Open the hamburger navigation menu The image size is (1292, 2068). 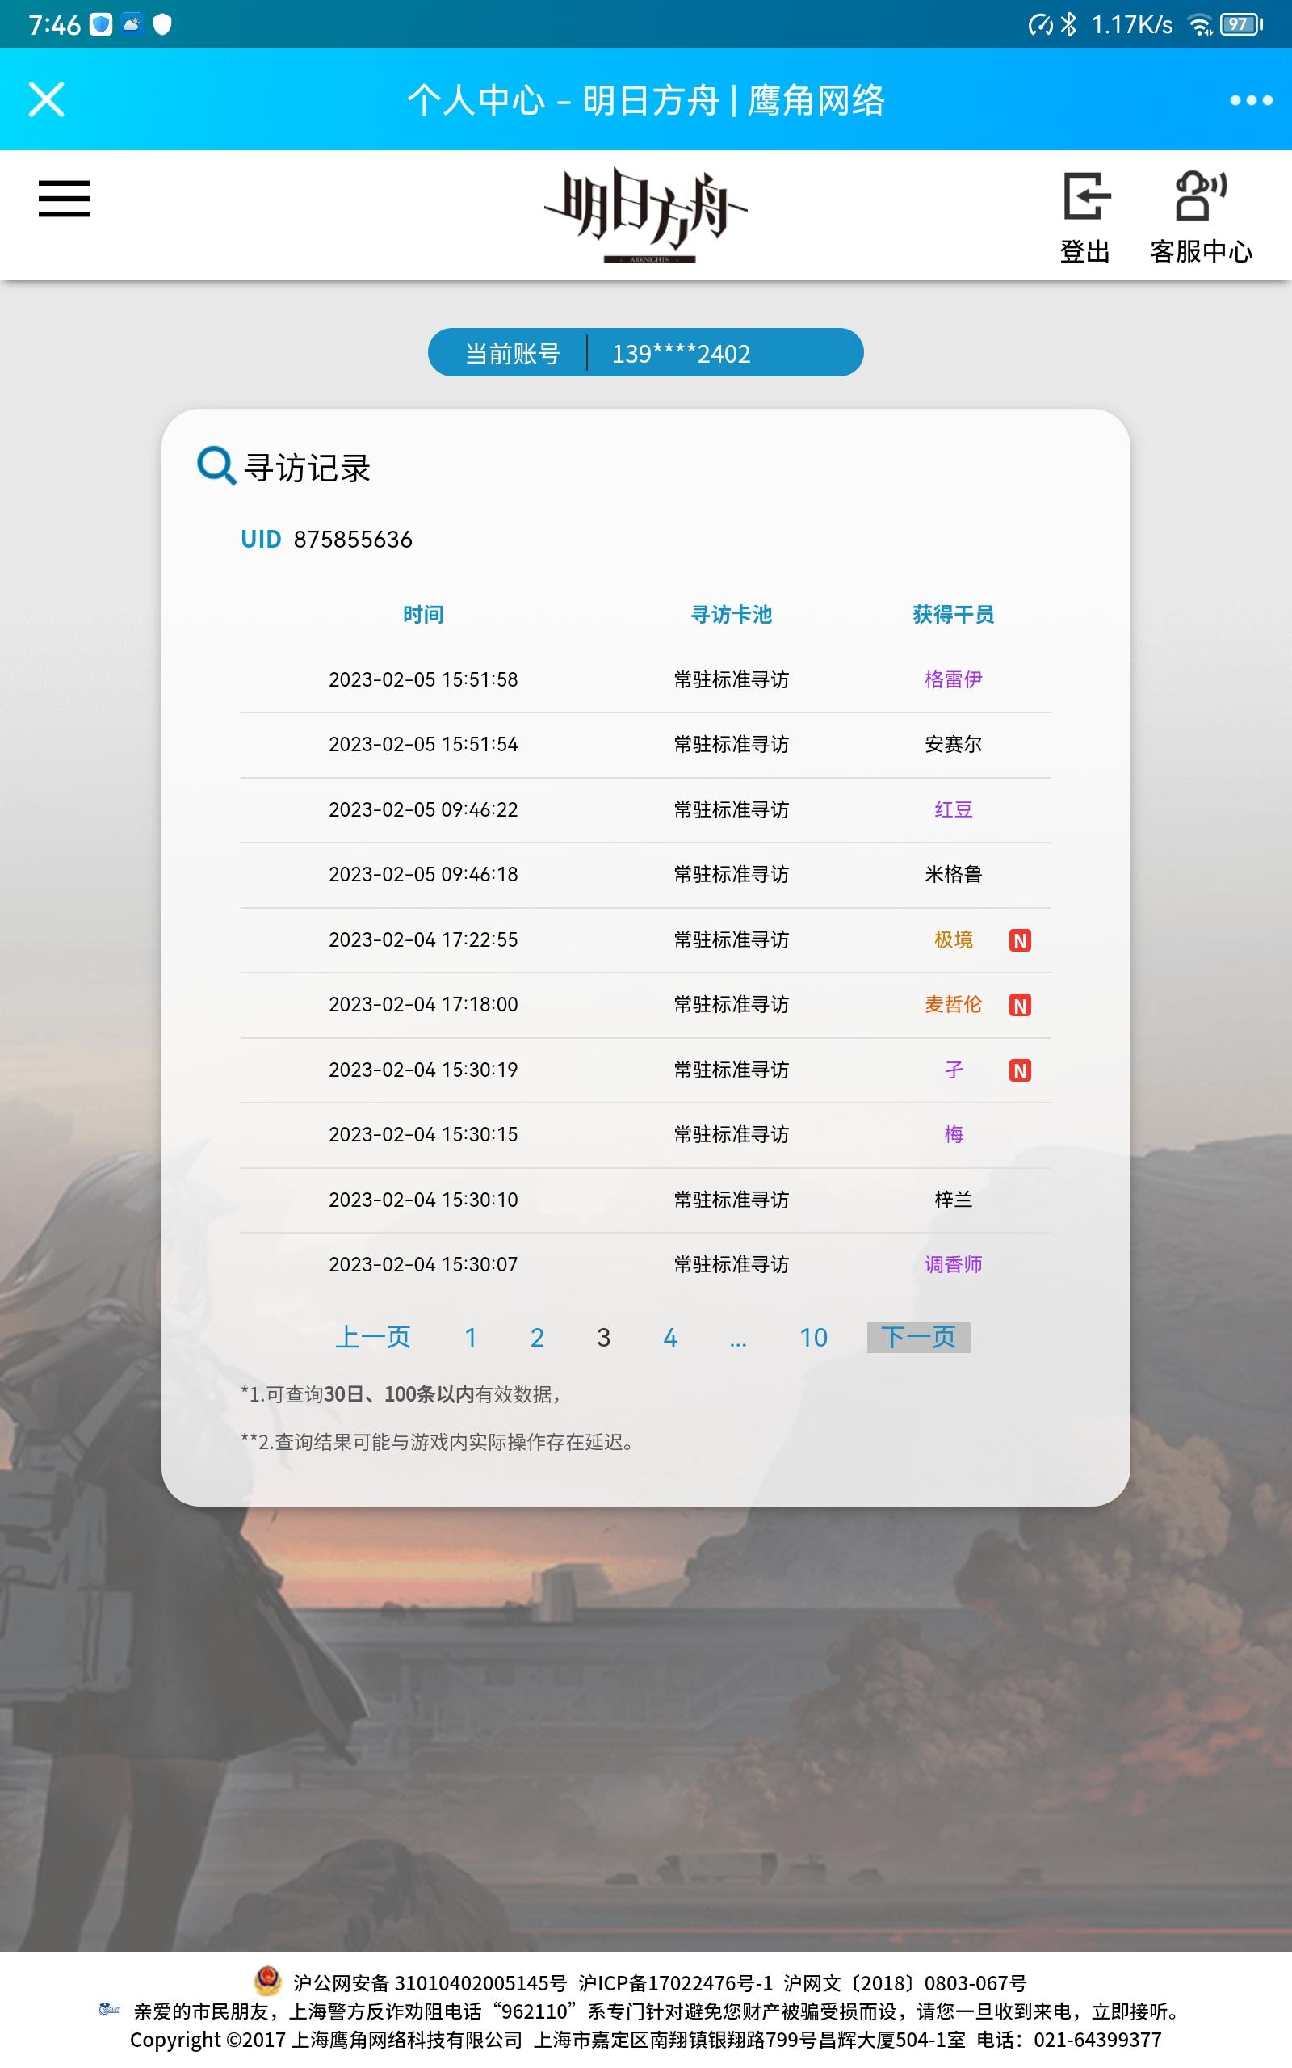click(64, 198)
